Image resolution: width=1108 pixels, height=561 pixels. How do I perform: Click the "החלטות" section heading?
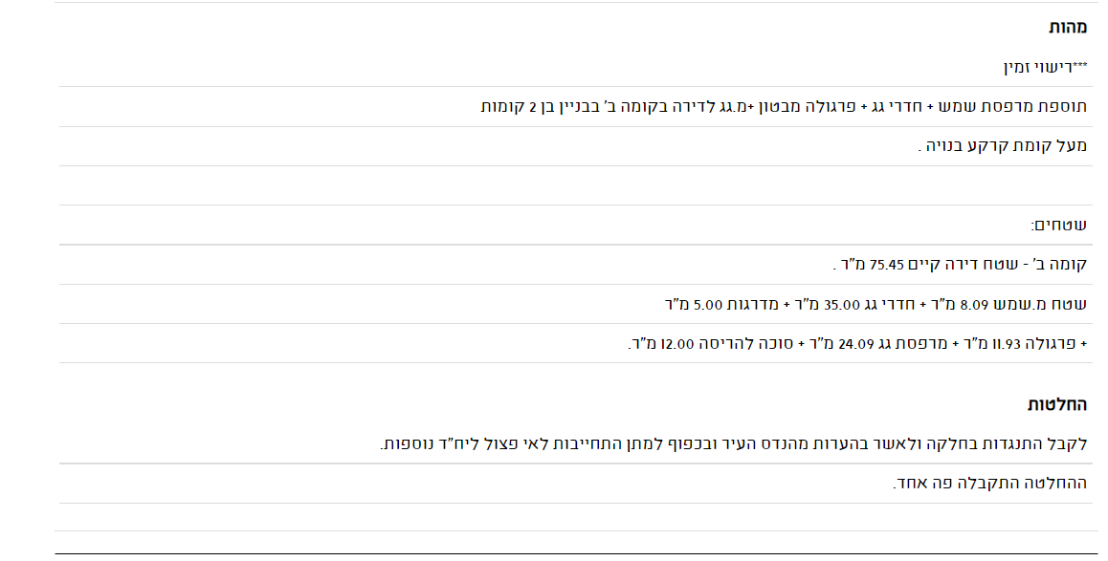tap(1057, 404)
